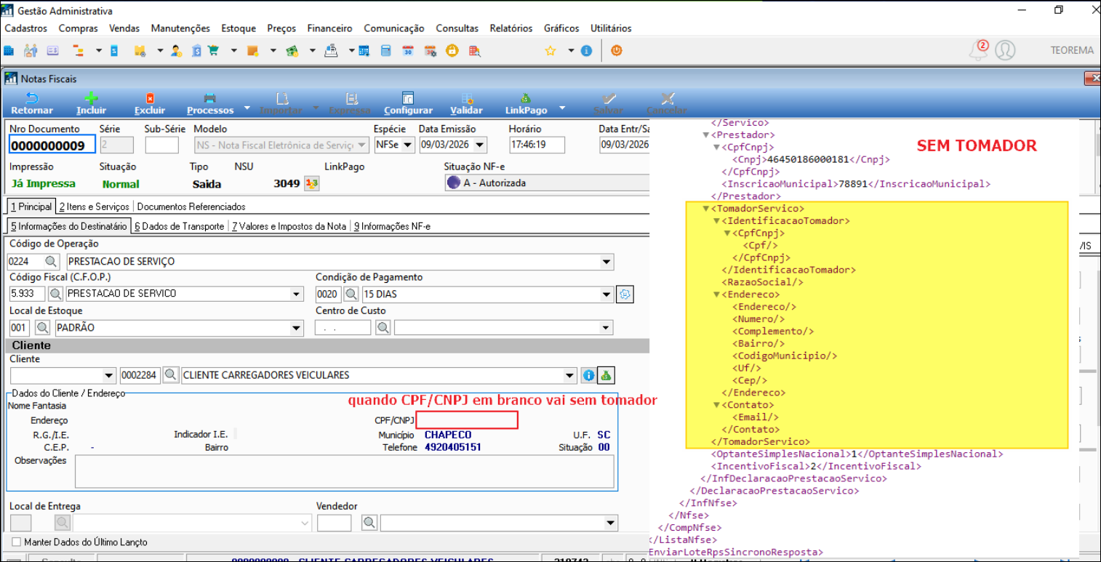
Task: Expand the Local de Estoque PADRÃO dropdown
Action: pos(296,328)
